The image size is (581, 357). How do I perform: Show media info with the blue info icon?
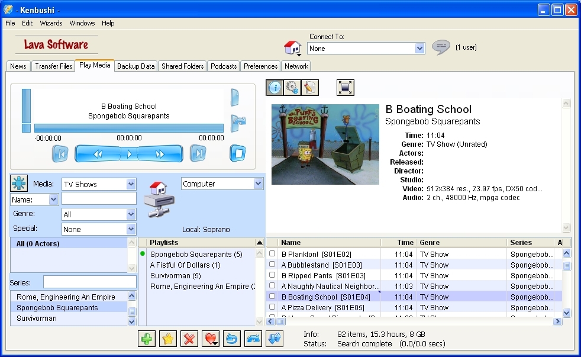[x=275, y=88]
